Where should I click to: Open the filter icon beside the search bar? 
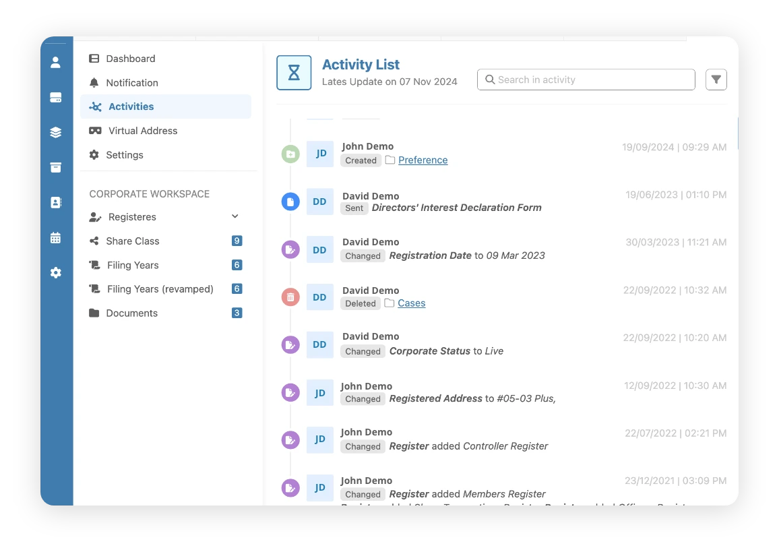716,79
